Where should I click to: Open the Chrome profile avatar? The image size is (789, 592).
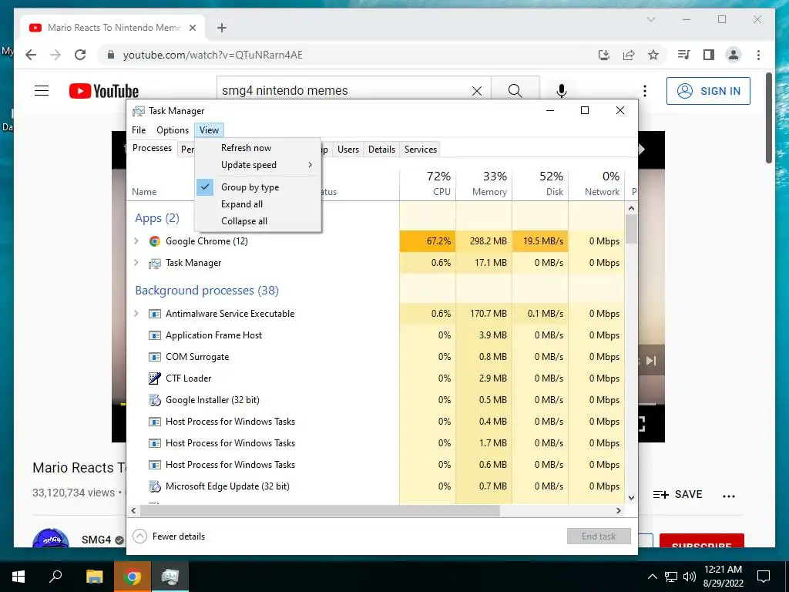coord(734,55)
